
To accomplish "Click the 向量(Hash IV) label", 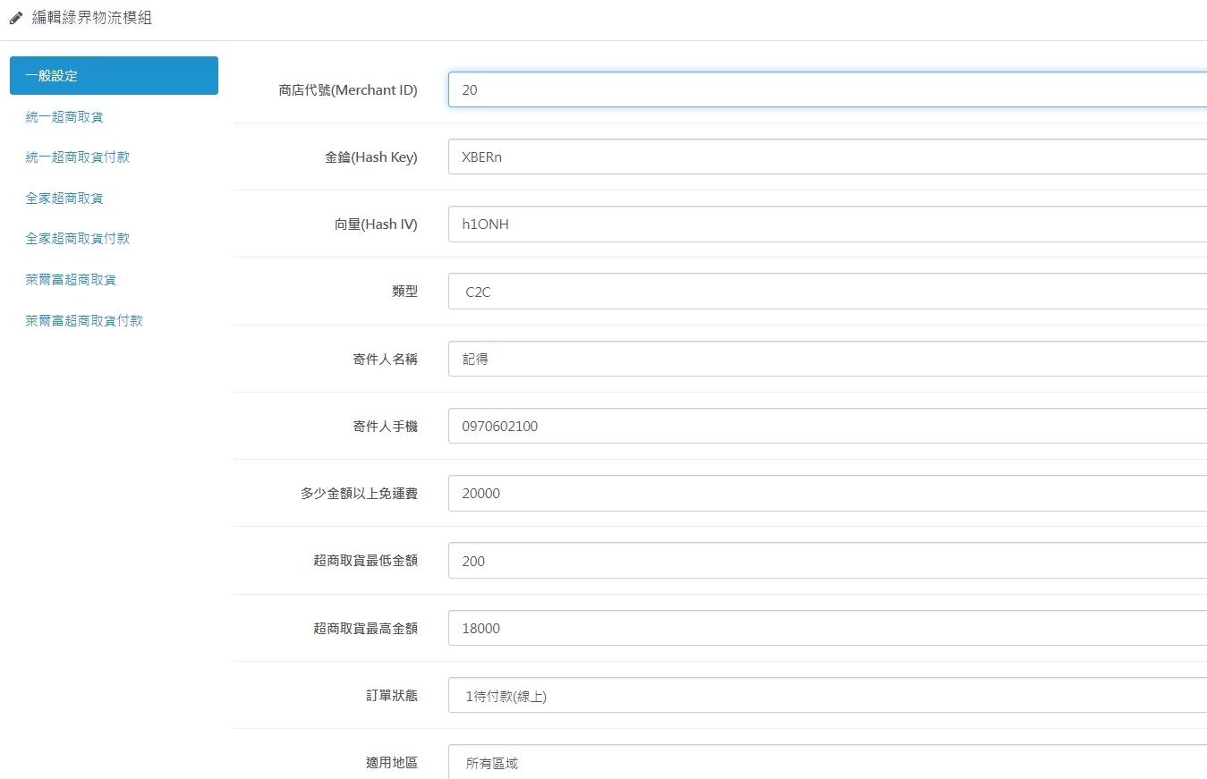I will 376,224.
